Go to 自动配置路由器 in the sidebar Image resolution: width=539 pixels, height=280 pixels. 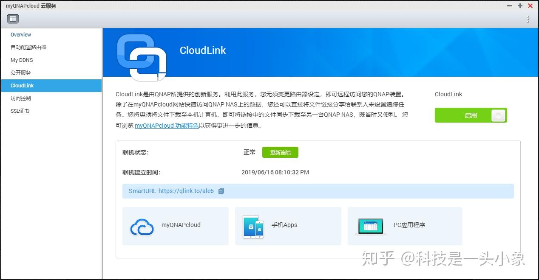(28, 48)
